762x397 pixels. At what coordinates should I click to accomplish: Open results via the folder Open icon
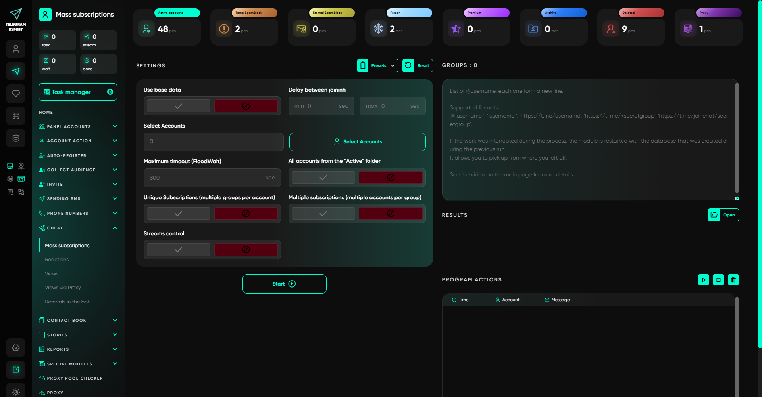click(x=714, y=215)
